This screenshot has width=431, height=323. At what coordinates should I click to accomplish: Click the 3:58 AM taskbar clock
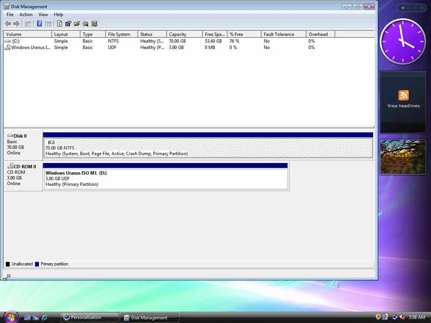click(x=417, y=317)
